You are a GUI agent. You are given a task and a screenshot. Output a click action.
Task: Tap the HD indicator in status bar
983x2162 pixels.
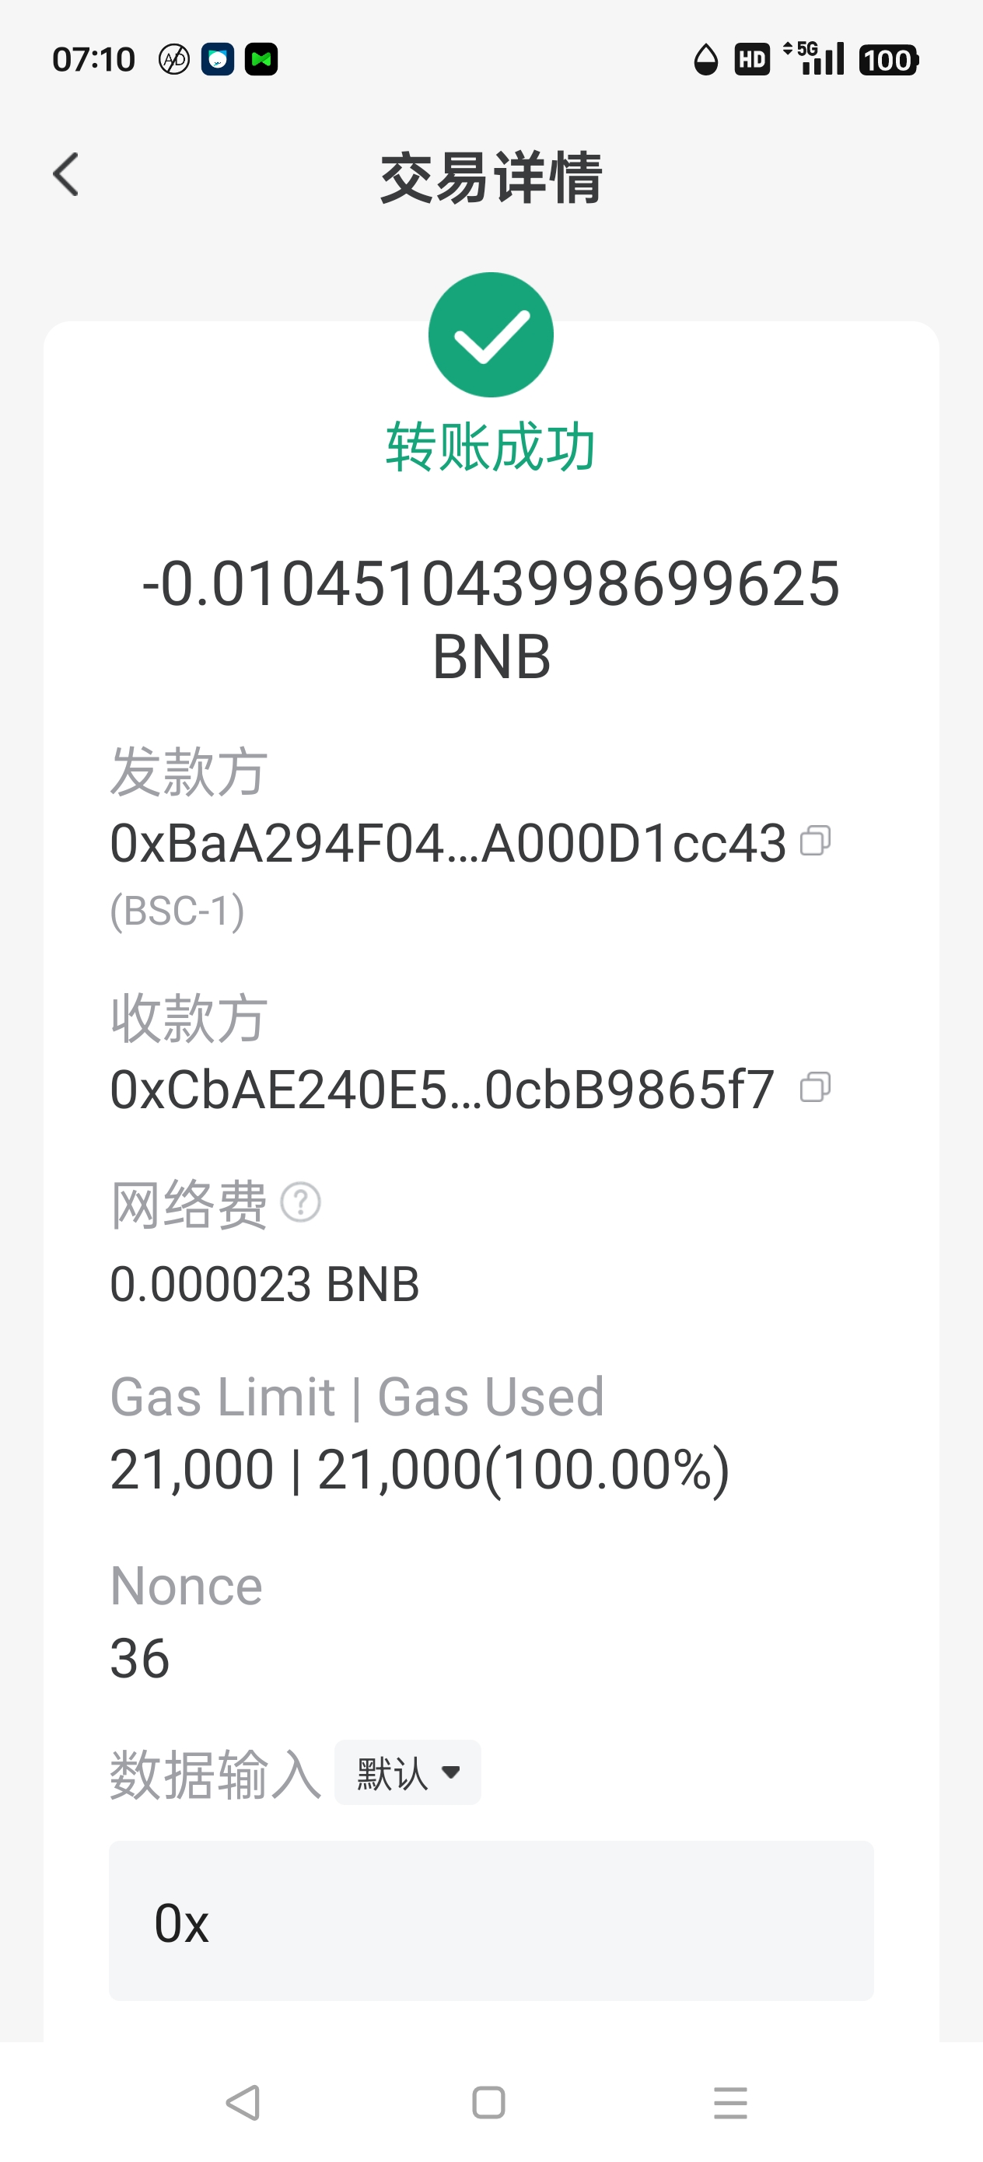751,60
